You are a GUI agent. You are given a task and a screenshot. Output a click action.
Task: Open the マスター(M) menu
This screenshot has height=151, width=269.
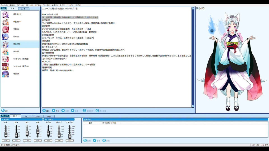click(29, 5)
